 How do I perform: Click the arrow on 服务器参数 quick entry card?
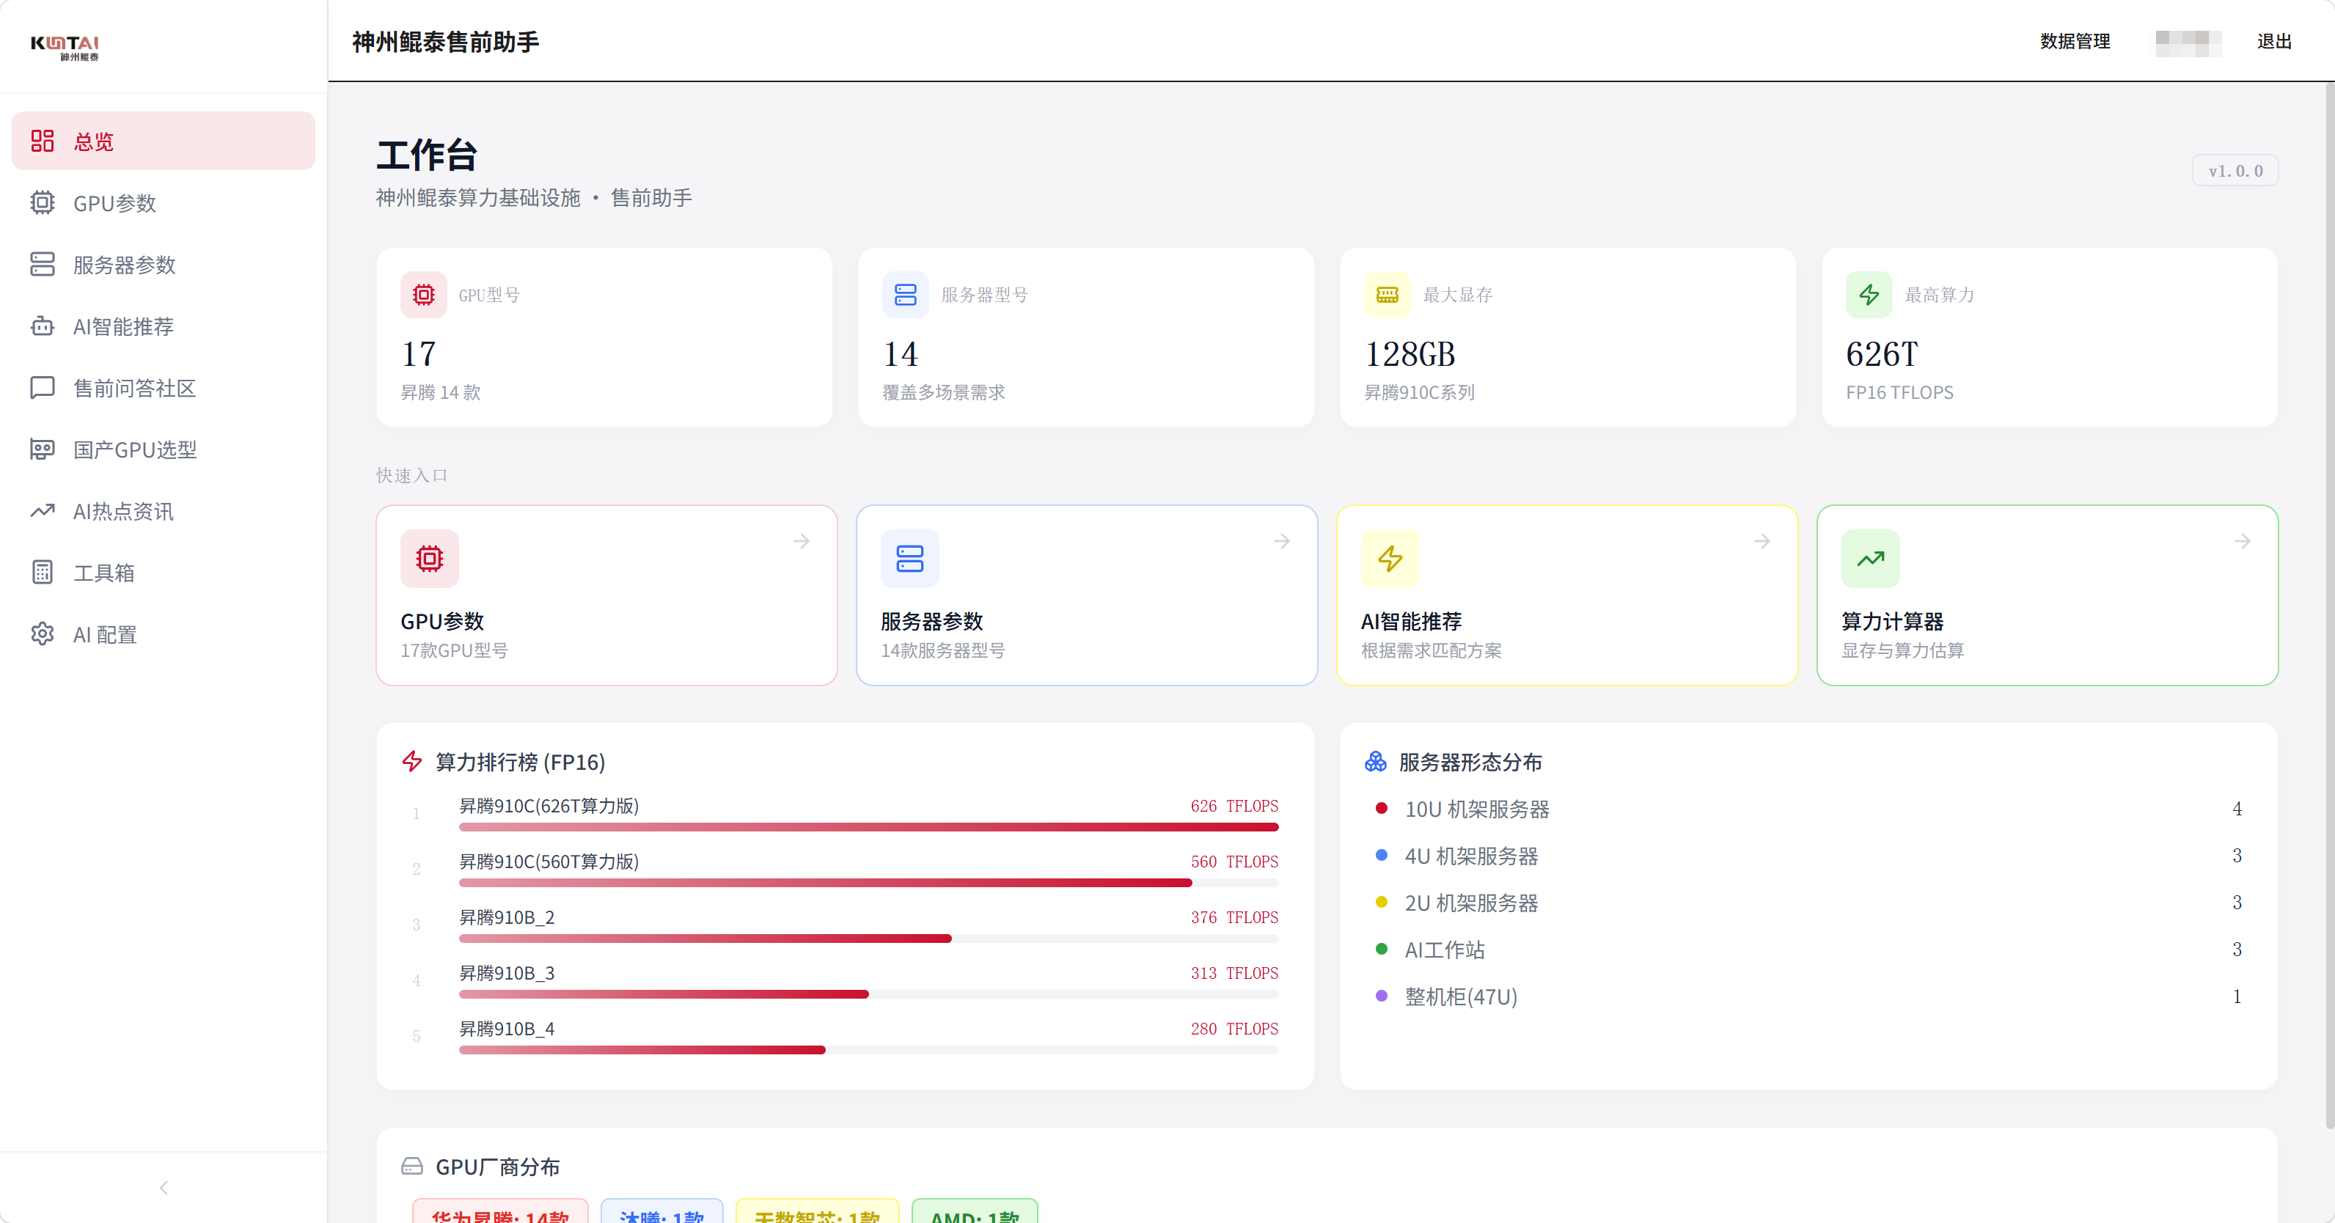[1282, 541]
